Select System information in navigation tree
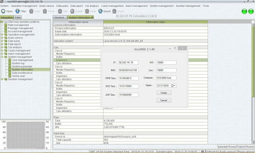The height and width of the screenshot is (153, 255). [23, 70]
